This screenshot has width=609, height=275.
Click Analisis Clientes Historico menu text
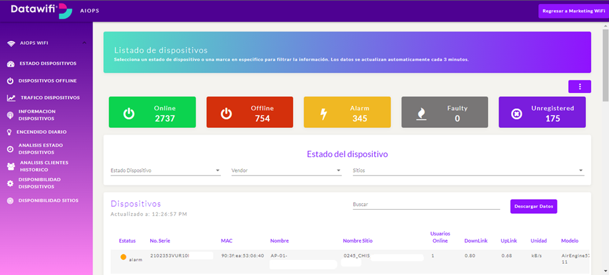click(44, 166)
